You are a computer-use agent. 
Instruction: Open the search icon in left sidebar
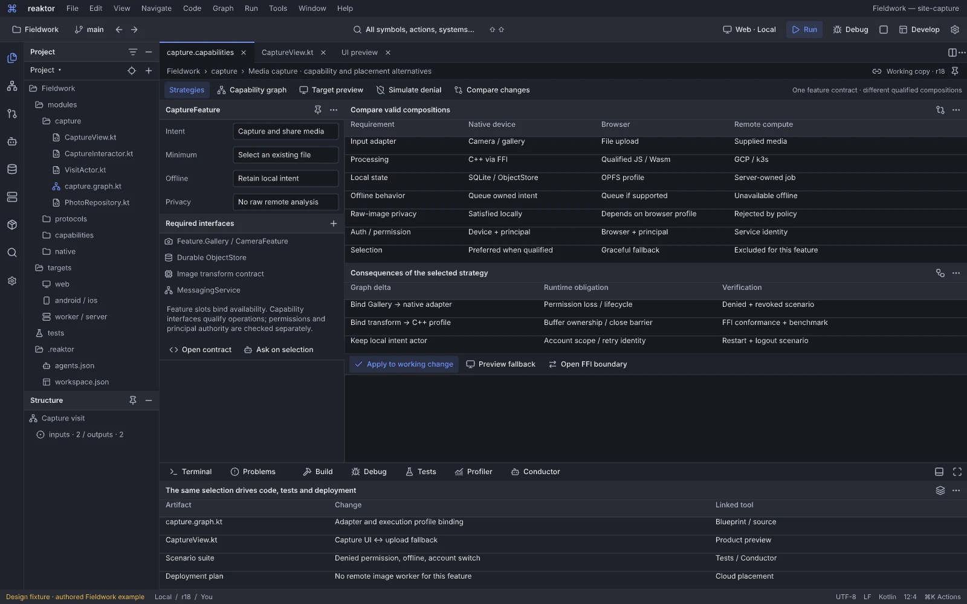(x=12, y=252)
